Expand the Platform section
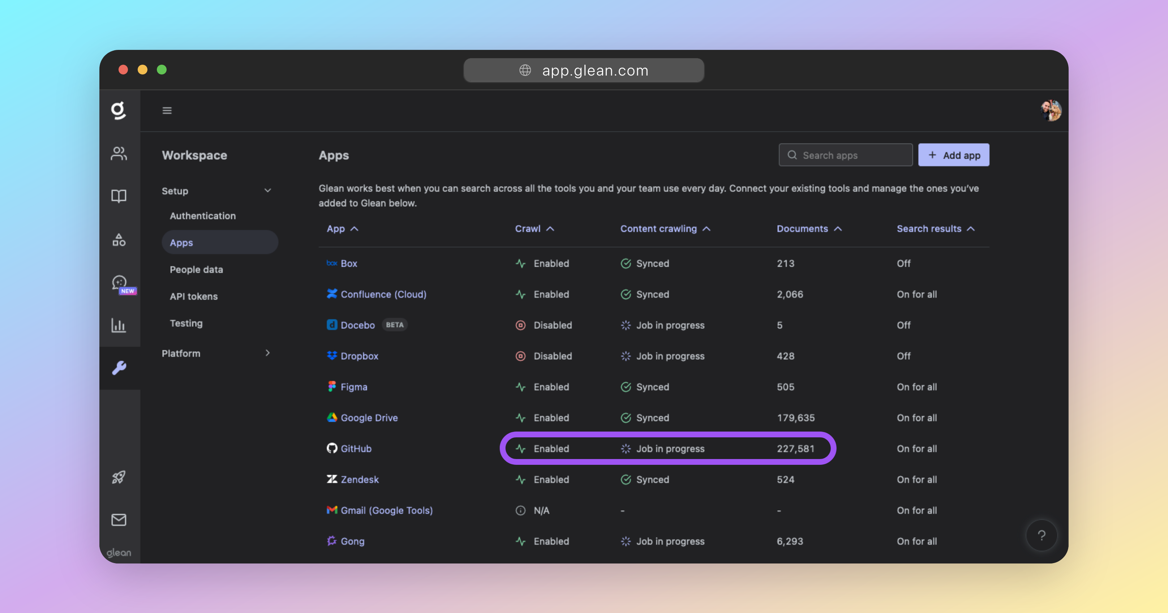The height and width of the screenshot is (613, 1168). pos(267,353)
